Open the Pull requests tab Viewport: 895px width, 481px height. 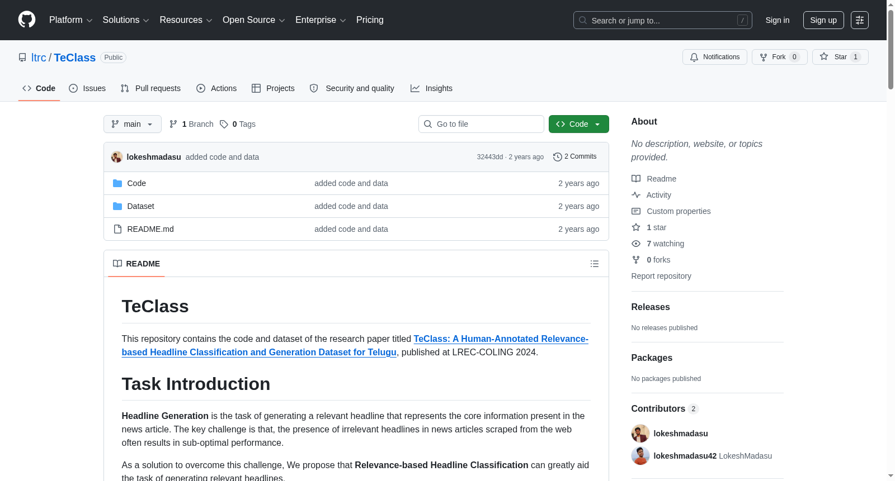pyautogui.click(x=150, y=88)
